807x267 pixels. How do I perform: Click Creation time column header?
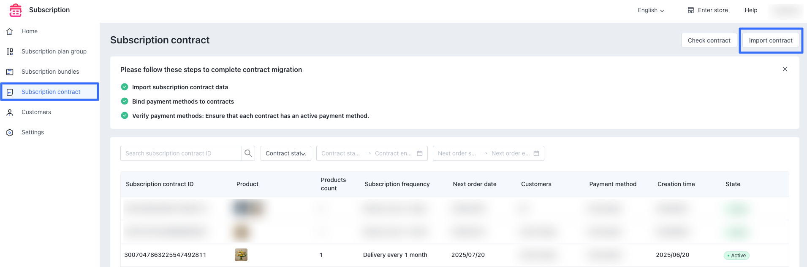tap(676, 184)
